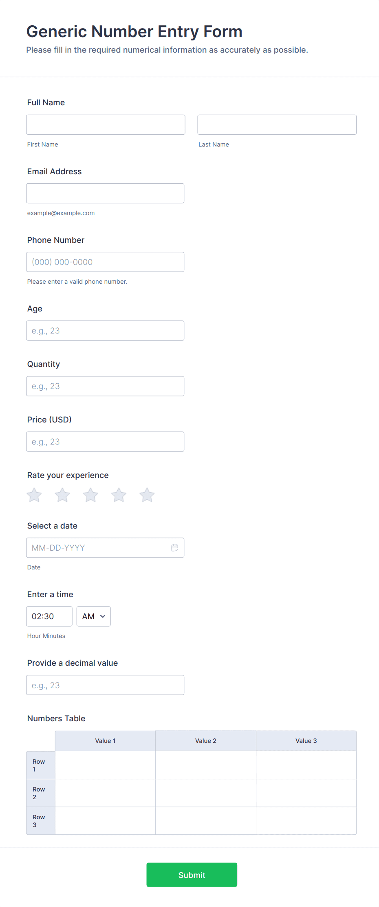This screenshot has height=907, width=379.
Task: Select the Row 3 Value 3 cell
Action: point(306,820)
